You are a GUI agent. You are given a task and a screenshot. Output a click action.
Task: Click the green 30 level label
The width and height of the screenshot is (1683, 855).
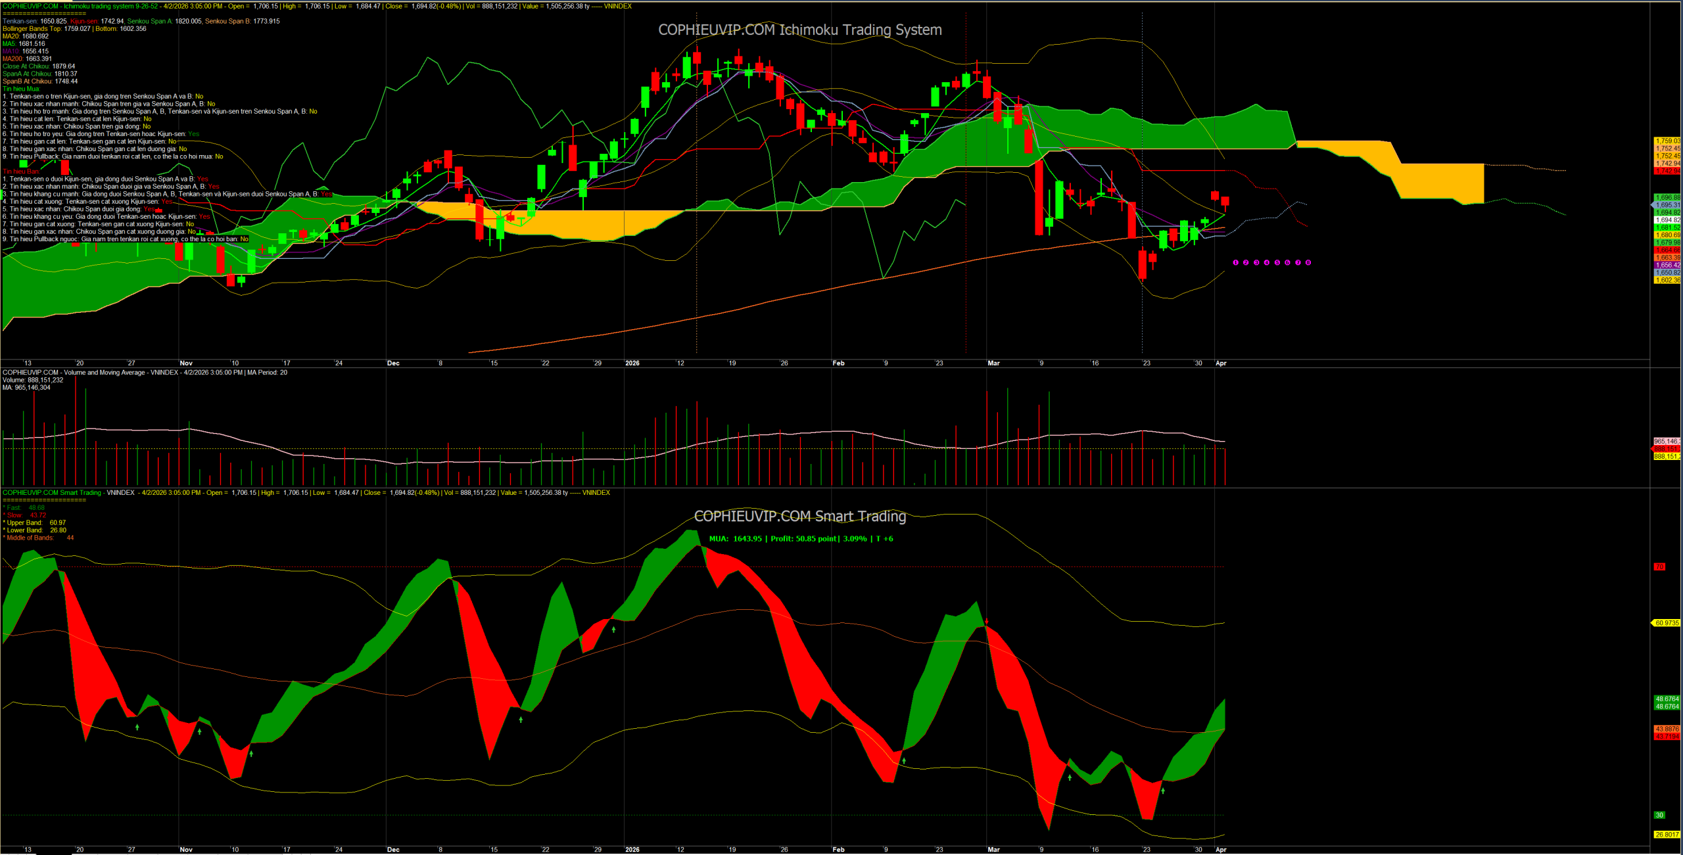tap(1659, 816)
